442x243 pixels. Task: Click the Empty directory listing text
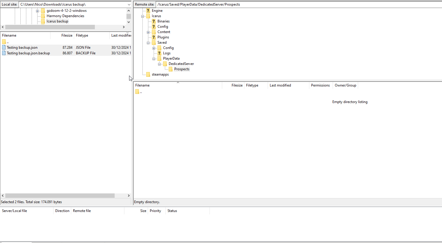[350, 102]
